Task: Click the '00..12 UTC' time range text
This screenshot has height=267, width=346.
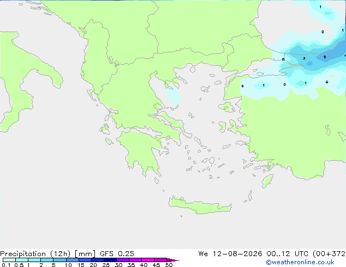Action: tap(287, 254)
